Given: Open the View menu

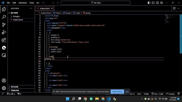Looking at the screenshot, I should (x=32, y=3).
